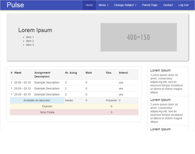Image resolution: width=195 pixels, height=154 pixels.
Task: Click the yellow Examen row
Action: click(x=74, y=106)
